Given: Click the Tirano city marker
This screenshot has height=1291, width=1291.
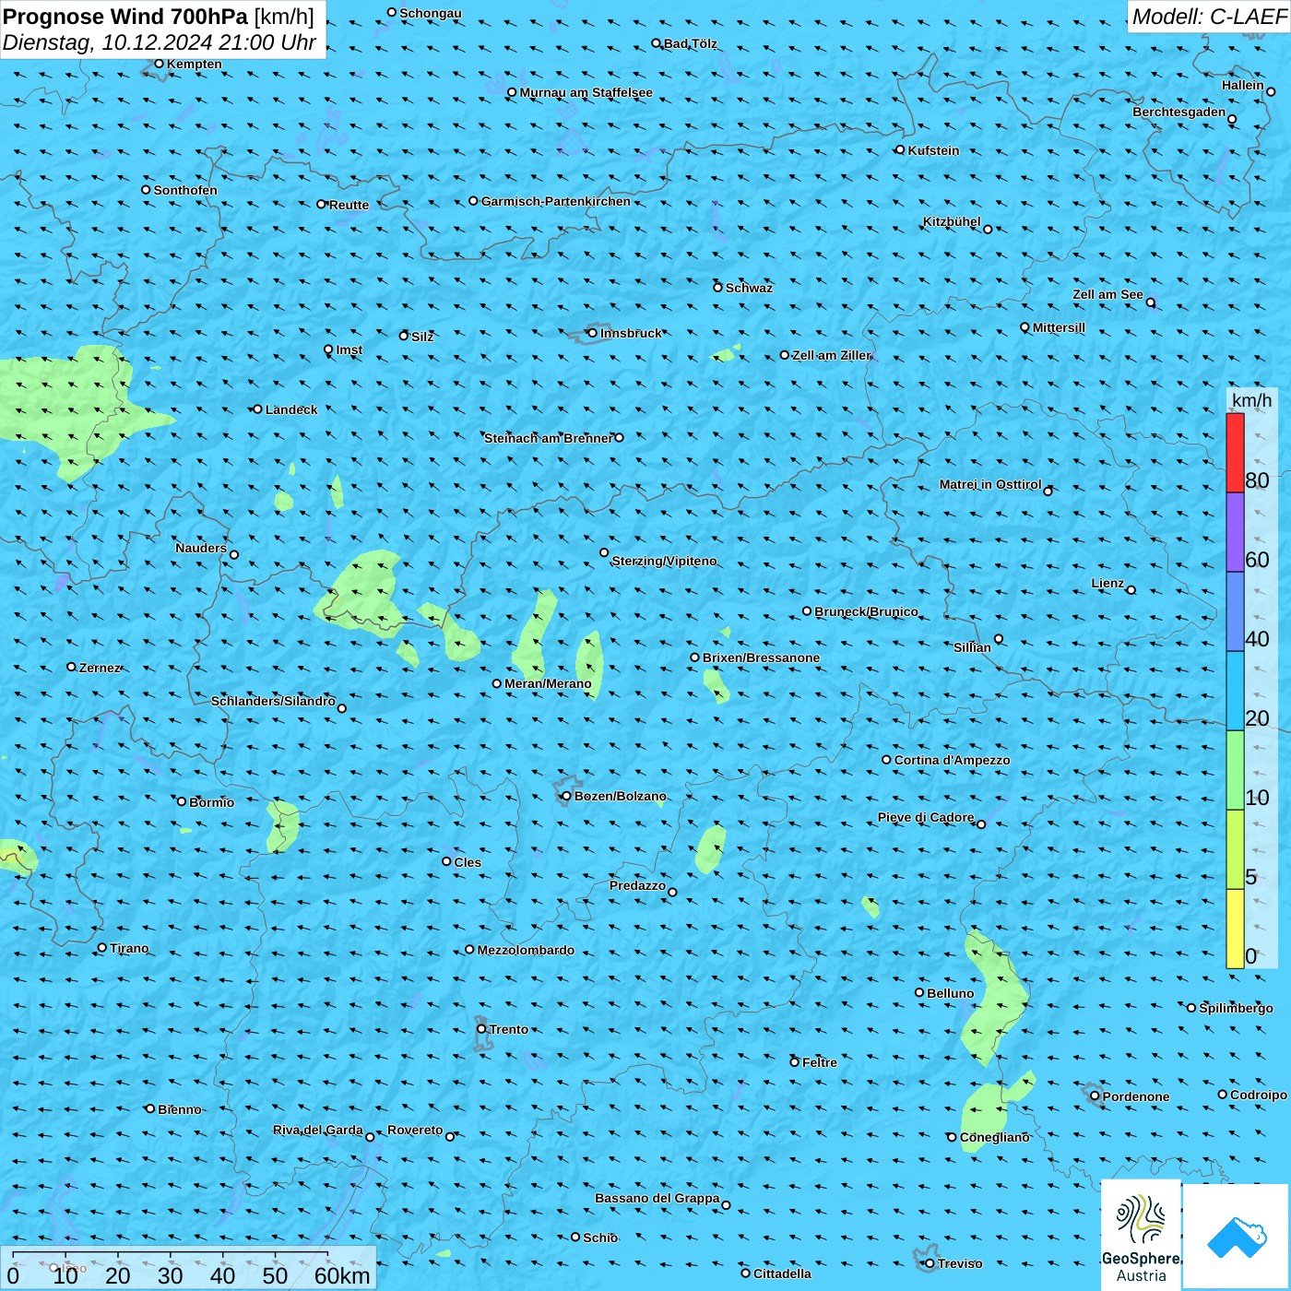Looking at the screenshot, I should click(x=102, y=947).
